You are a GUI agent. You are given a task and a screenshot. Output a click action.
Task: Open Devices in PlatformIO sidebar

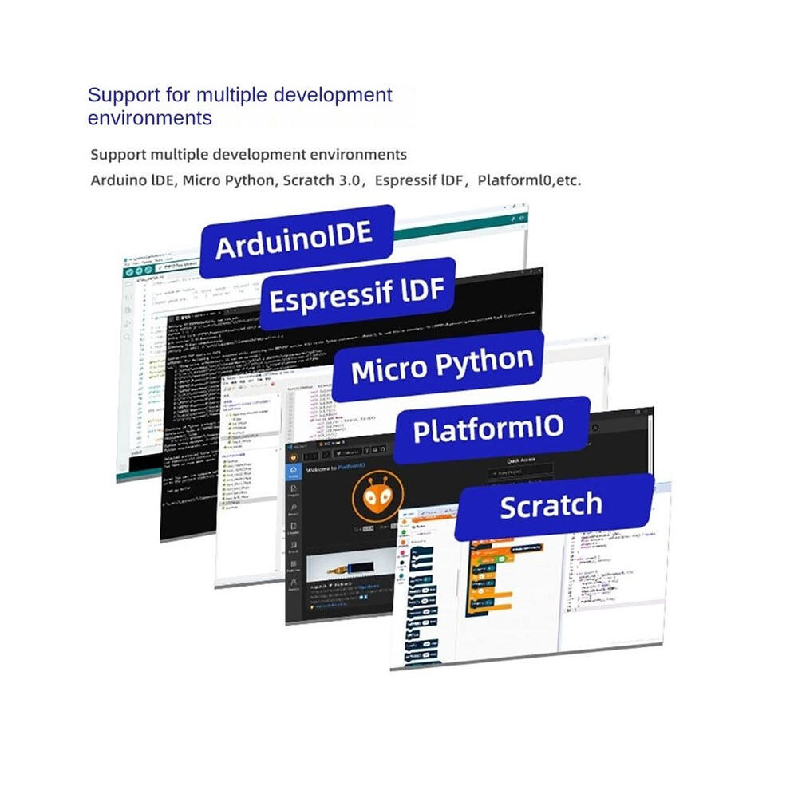[294, 584]
